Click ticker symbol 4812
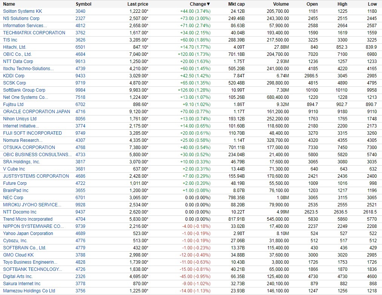Screen dimensions: 382x295 click(80, 26)
